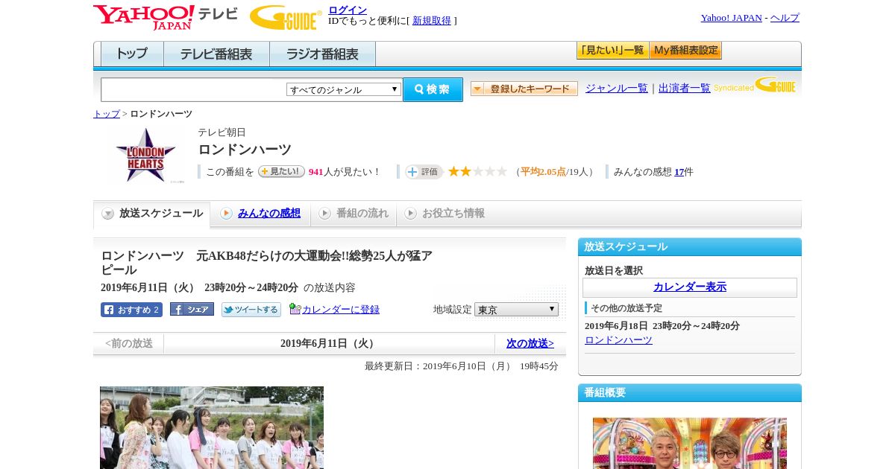Open the ログイン link
This screenshot has width=895, height=469.
(348, 10)
